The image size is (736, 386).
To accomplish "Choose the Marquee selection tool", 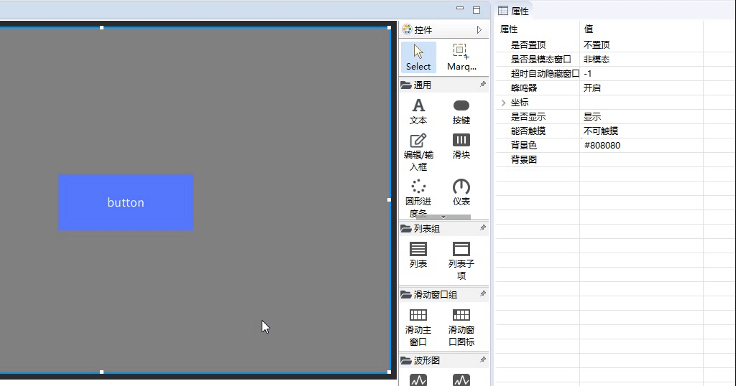I will pyautogui.click(x=461, y=57).
